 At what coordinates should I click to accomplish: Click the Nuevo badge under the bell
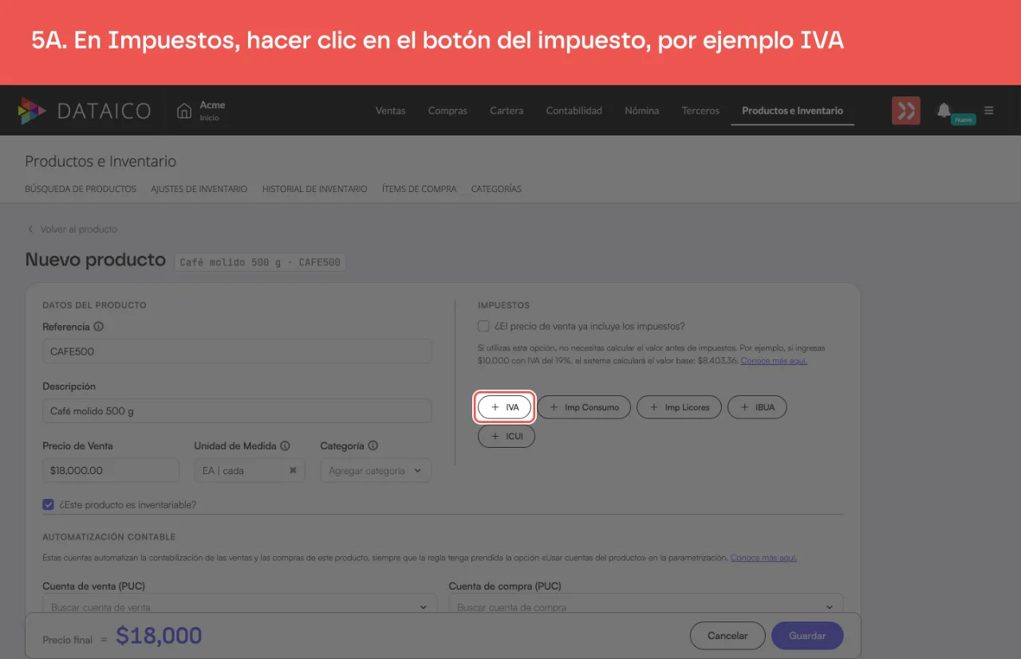[964, 120]
